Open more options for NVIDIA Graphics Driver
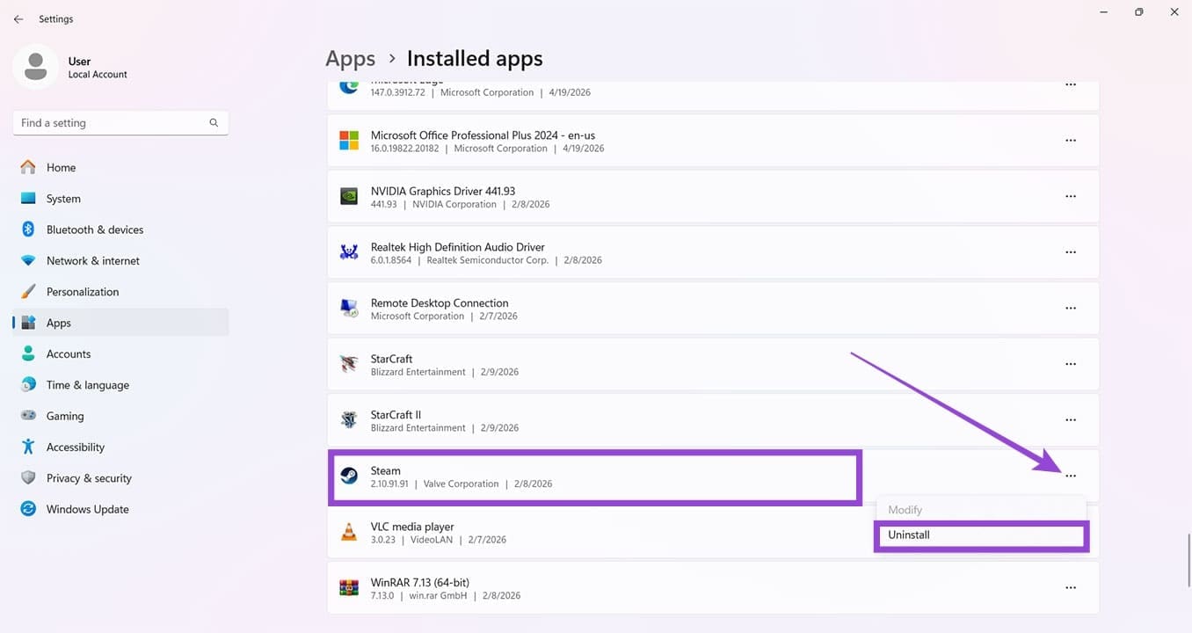Viewport: 1192px width, 633px height. click(1071, 196)
